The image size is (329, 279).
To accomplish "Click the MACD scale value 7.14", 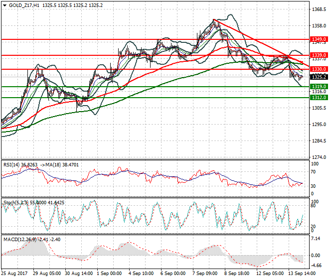I will tap(316, 239).
